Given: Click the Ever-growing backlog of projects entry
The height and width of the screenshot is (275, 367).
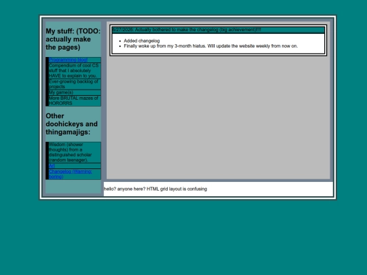Looking at the screenshot, I should point(75,84).
